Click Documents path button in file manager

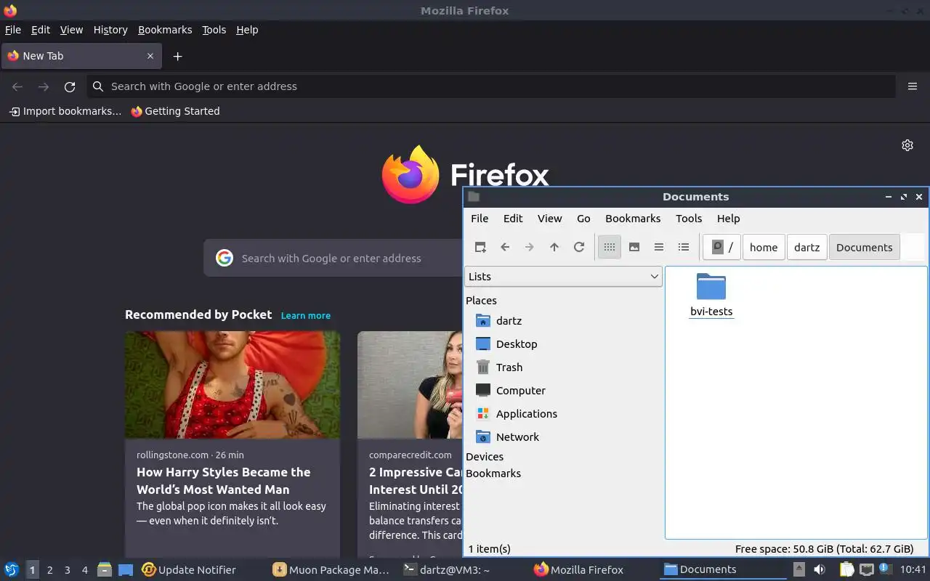point(864,247)
